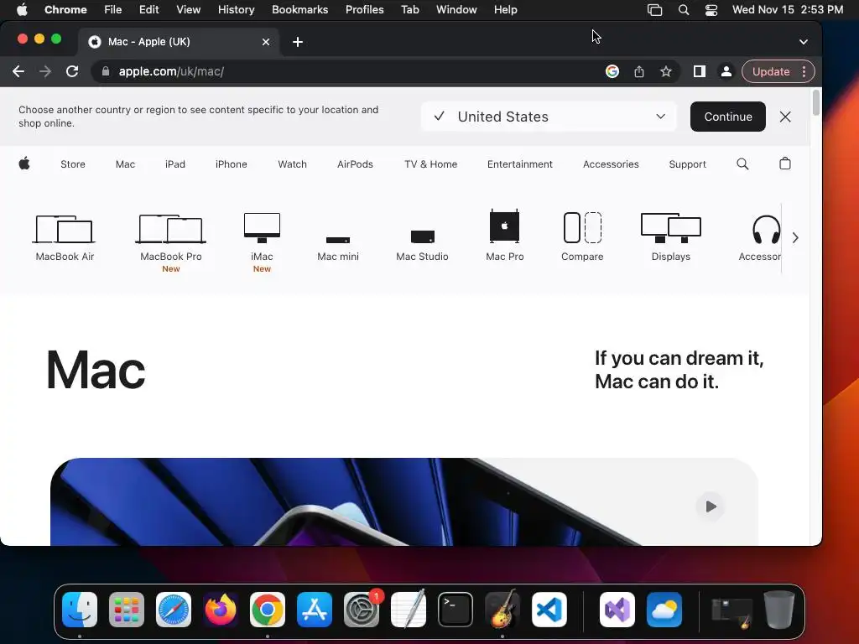
Task: Open Chrome profile avatar
Action: (x=726, y=71)
